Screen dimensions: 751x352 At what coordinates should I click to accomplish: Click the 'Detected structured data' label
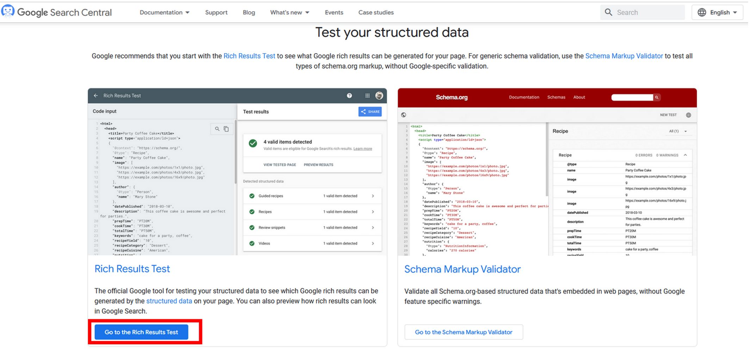pos(263,181)
